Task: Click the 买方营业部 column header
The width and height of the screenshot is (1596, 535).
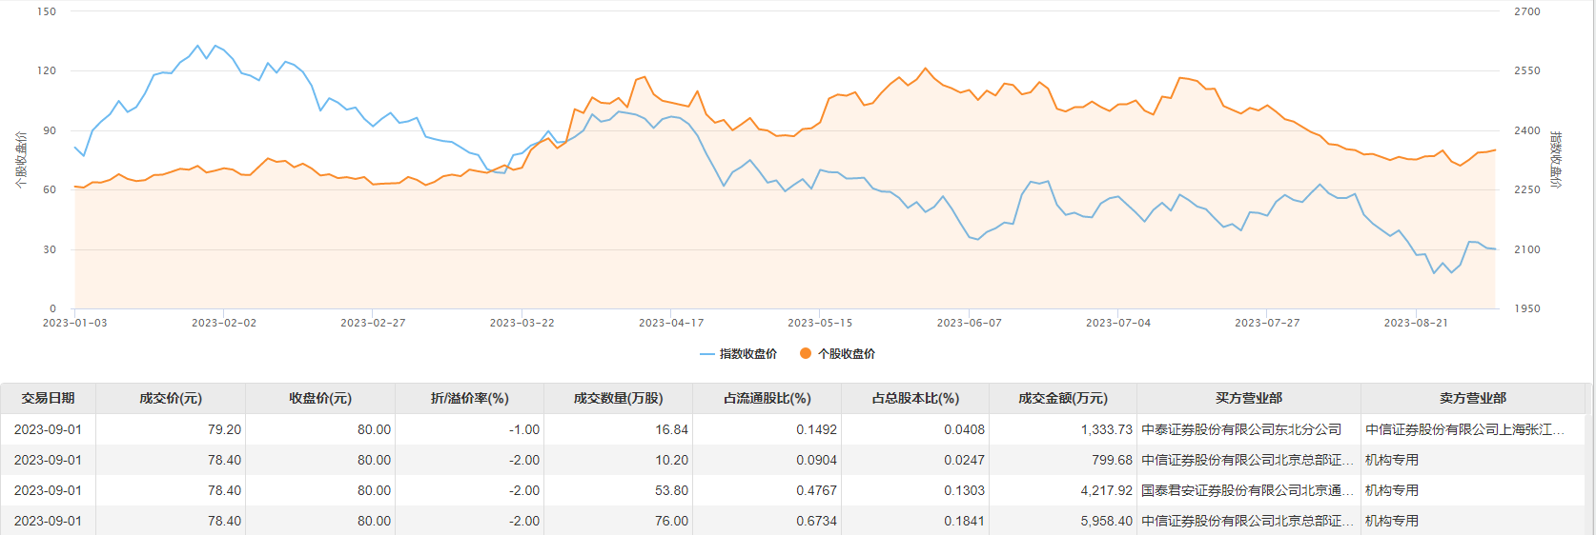Action: click(1248, 399)
